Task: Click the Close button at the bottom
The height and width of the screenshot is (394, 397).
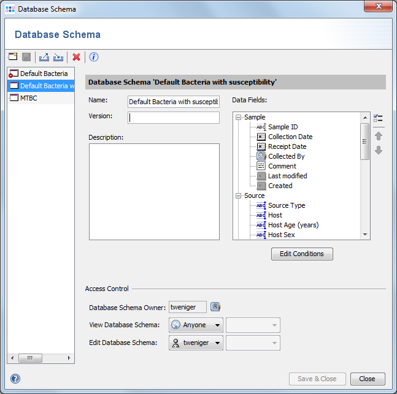Action: [367, 379]
